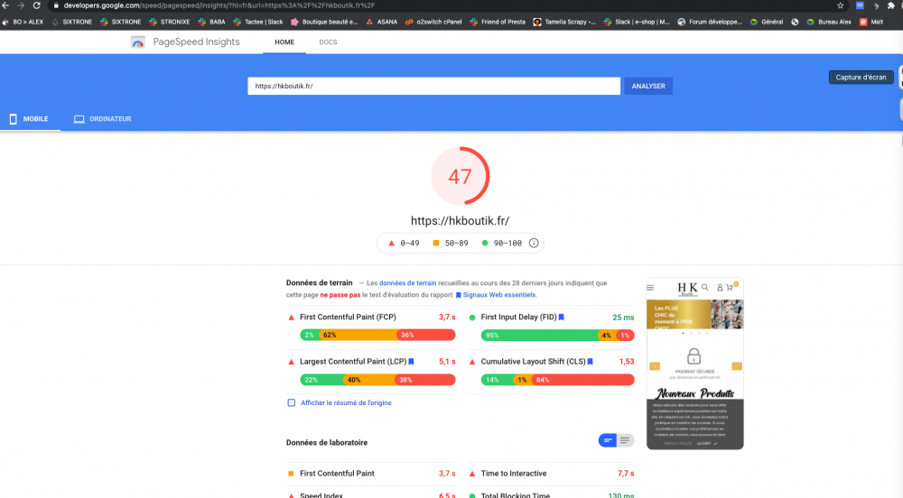Click the URL input field with hkboutik.fr
Screen dimensions: 903x498
pos(434,87)
